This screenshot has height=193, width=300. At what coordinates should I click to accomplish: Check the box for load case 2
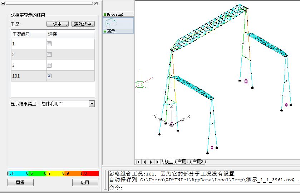(x=49, y=54)
